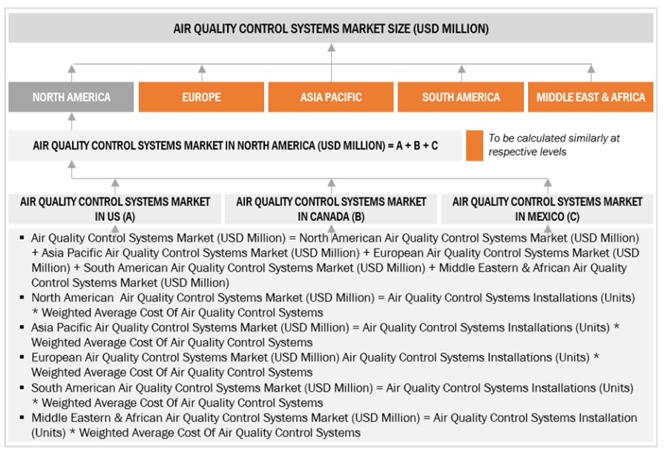
Task: Open the Market in US (A) box
Action: coord(115,209)
